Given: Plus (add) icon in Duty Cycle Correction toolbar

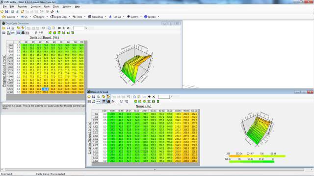Looking at the screenshot, I should [64, 28].
